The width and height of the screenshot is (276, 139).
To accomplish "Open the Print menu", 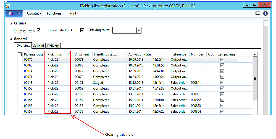I will (74, 13).
